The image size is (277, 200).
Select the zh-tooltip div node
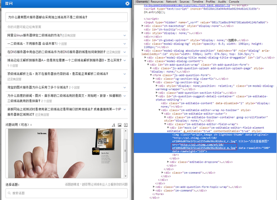click(166, 30)
